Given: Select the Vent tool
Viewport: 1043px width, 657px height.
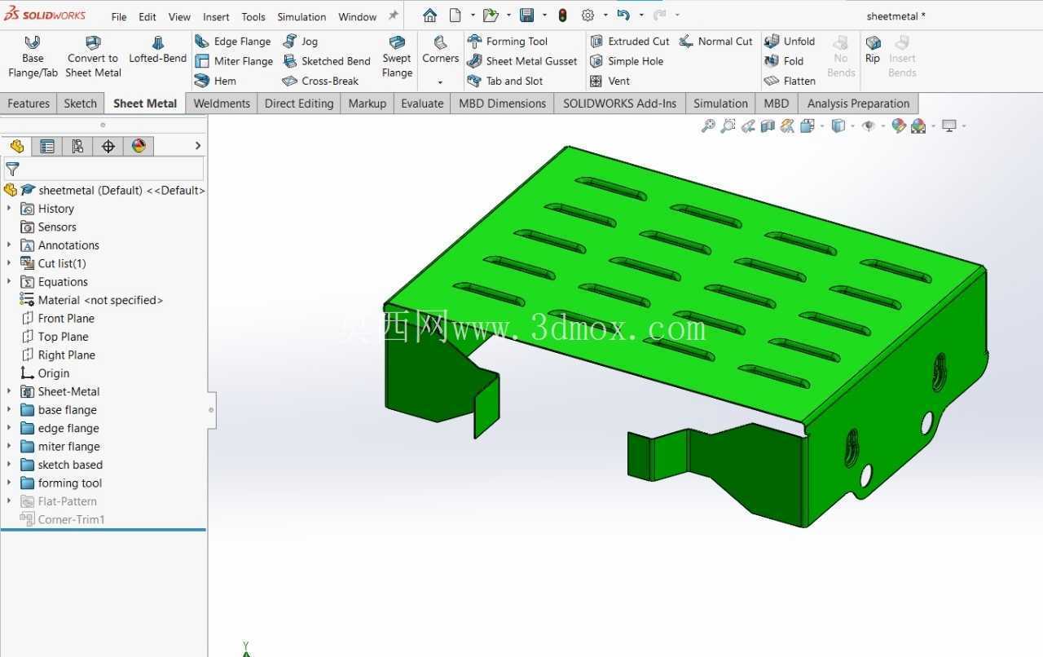Looking at the screenshot, I should (x=610, y=81).
